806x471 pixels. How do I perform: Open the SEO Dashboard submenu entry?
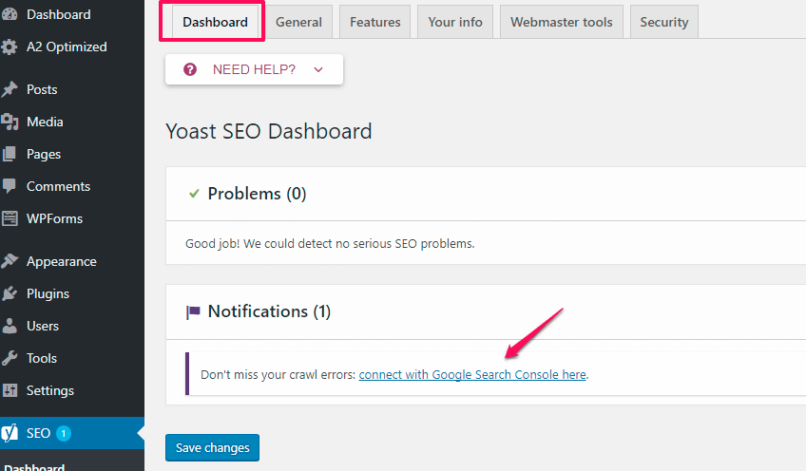click(x=34, y=466)
